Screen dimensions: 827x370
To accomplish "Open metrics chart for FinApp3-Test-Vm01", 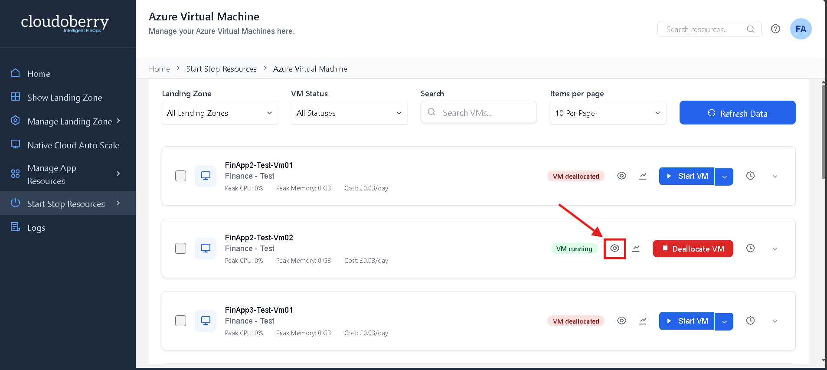I will pos(642,321).
